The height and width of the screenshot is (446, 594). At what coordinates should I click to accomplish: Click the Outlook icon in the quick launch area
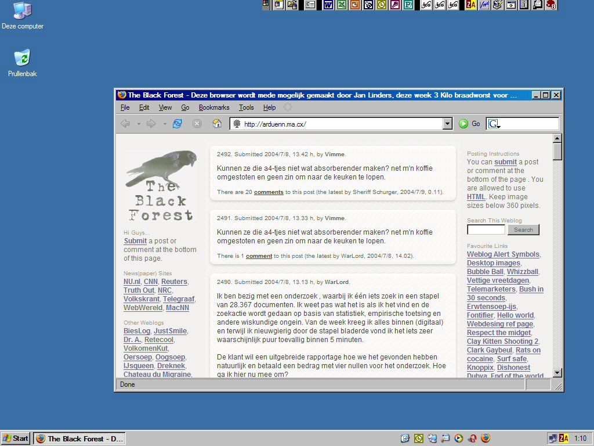click(419, 438)
